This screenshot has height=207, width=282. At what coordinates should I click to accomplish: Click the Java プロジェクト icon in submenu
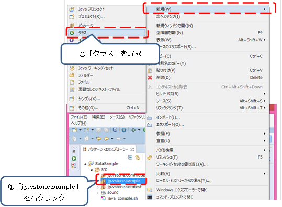click(x=72, y=9)
